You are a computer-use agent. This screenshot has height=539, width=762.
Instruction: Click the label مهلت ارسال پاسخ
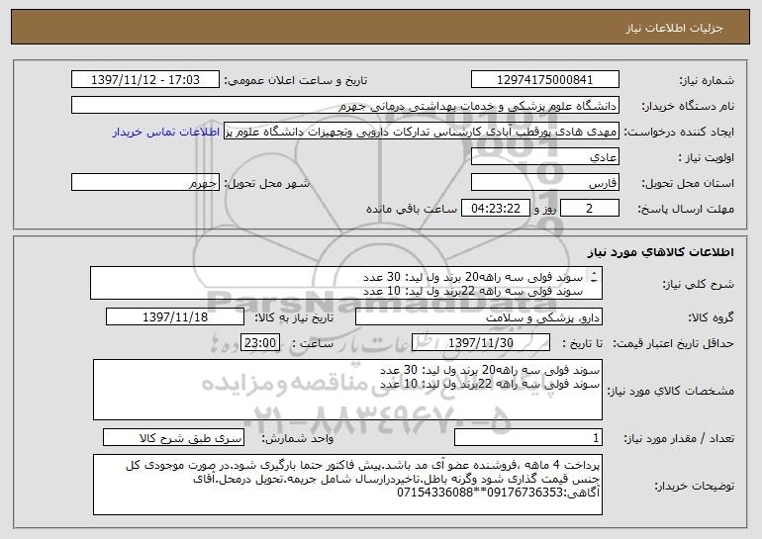pos(686,209)
